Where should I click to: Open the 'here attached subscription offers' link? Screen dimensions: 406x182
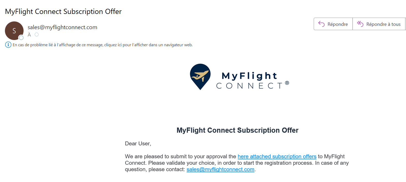pos(277,156)
